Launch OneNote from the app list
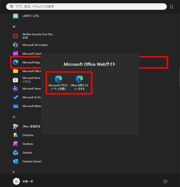The height and width of the screenshot is (187, 180). coord(23,144)
